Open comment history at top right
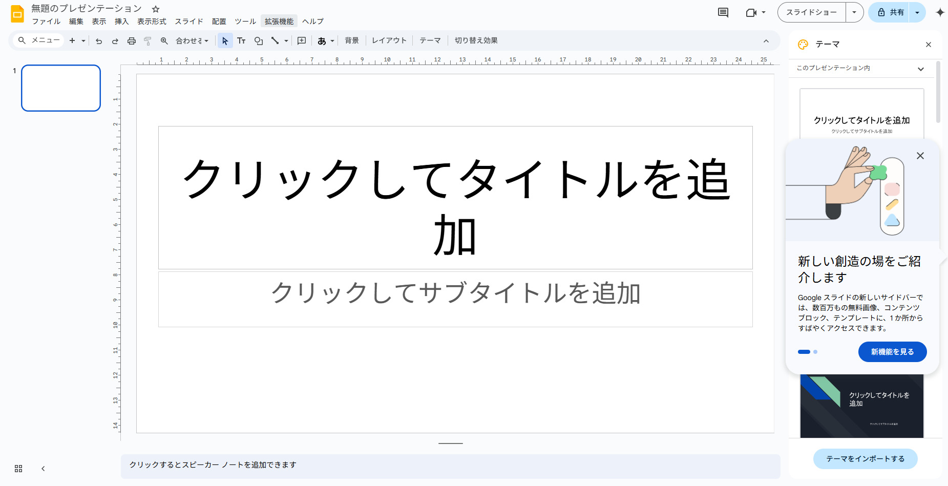This screenshot has width=948, height=486. [723, 12]
